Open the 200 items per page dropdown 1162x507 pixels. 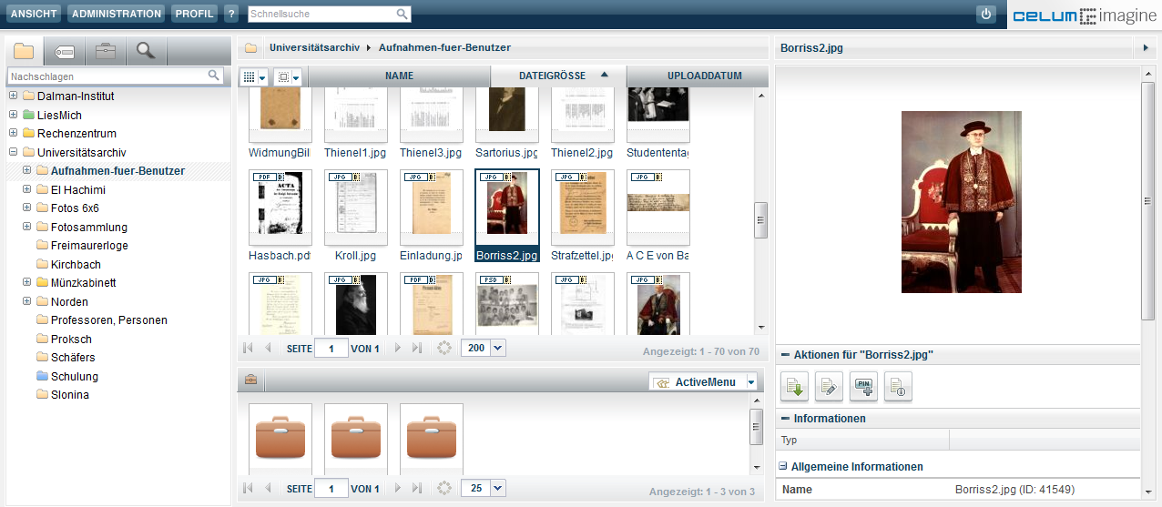(x=497, y=348)
